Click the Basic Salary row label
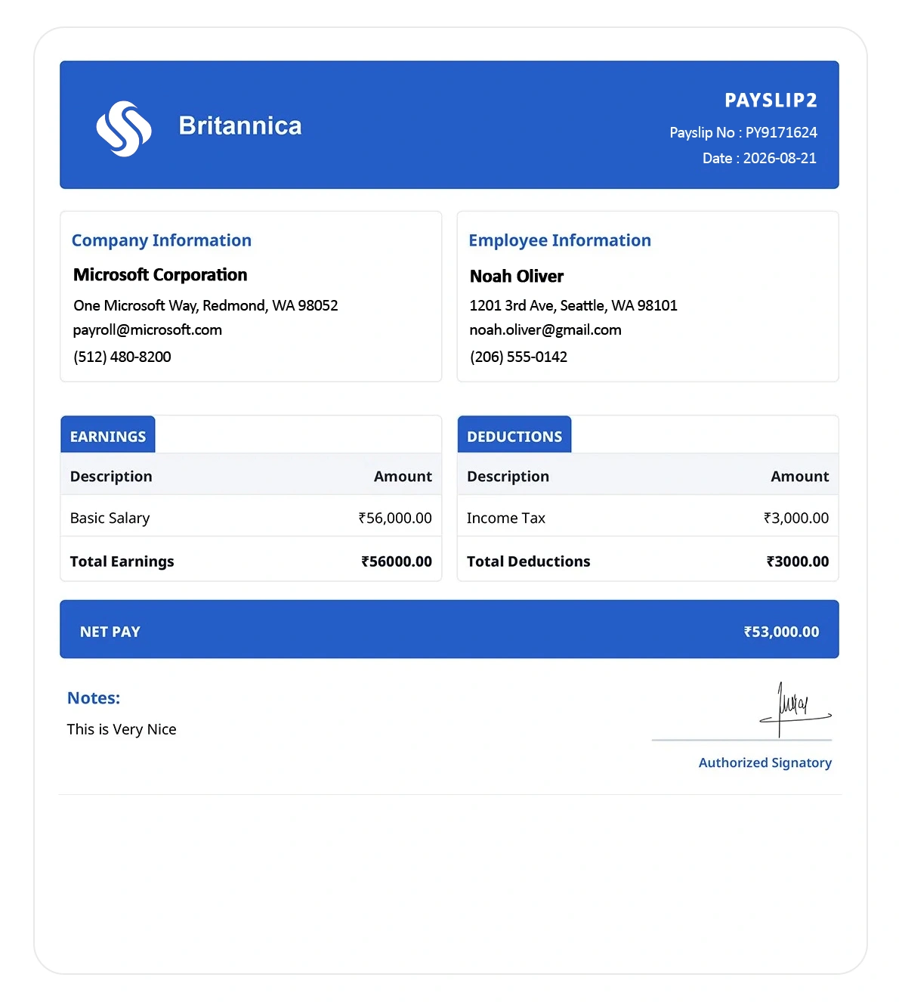 (x=110, y=518)
